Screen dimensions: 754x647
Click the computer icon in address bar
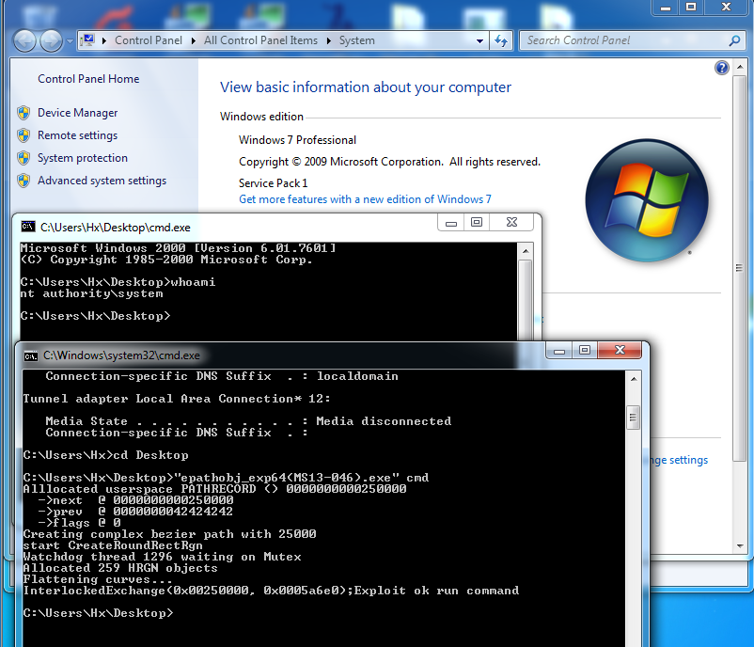[x=87, y=40]
